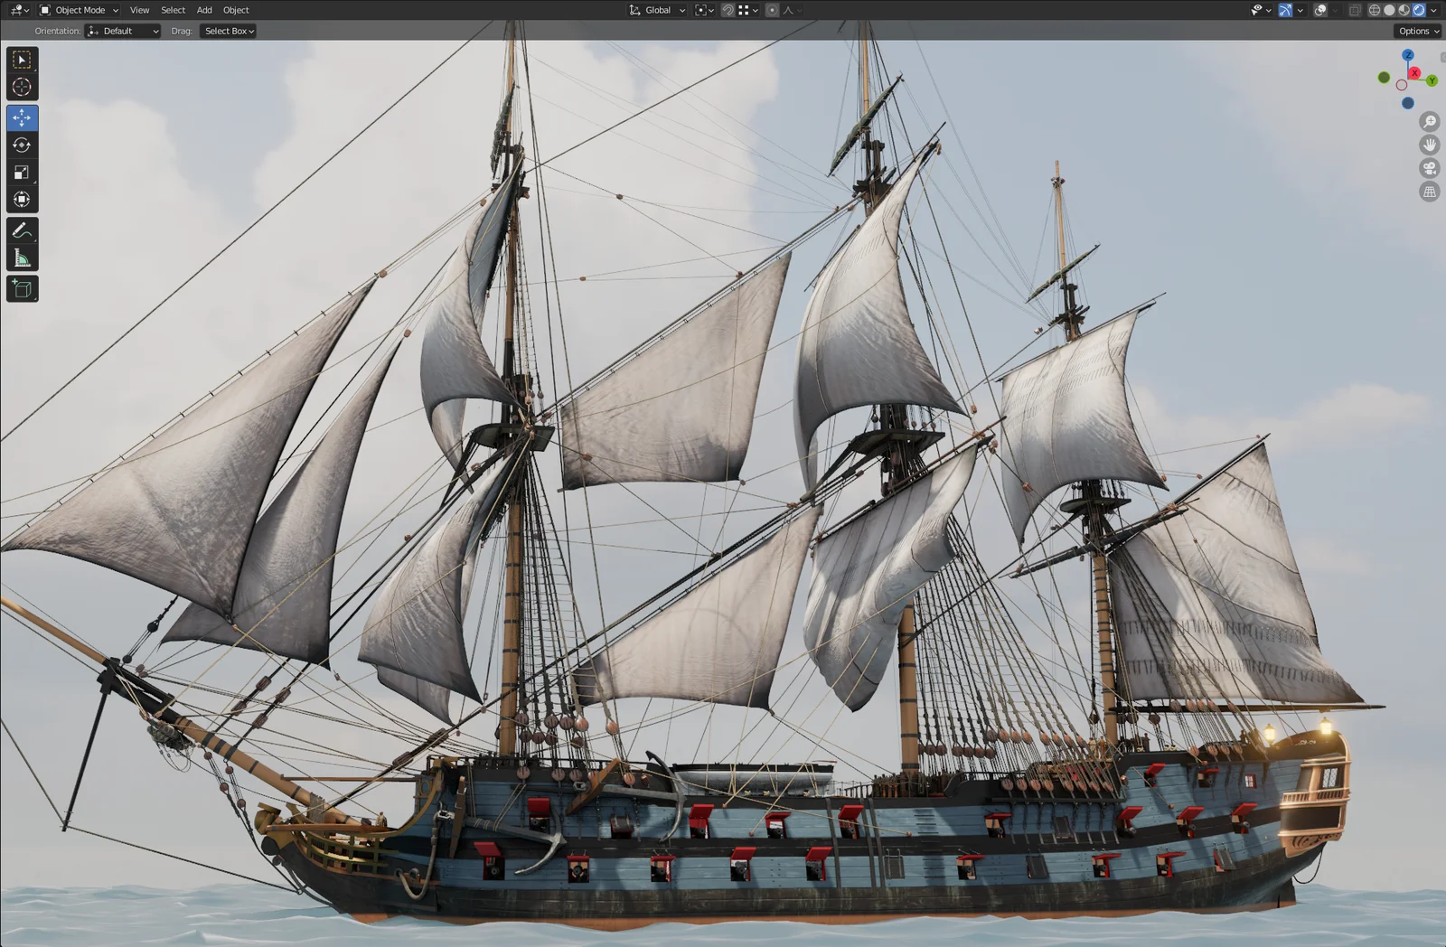1446x947 pixels.
Task: Open the transform orientation Global dropdown
Action: pos(657,10)
